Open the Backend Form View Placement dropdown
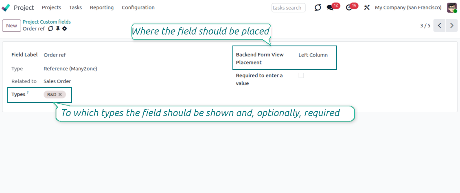 pyautogui.click(x=313, y=55)
